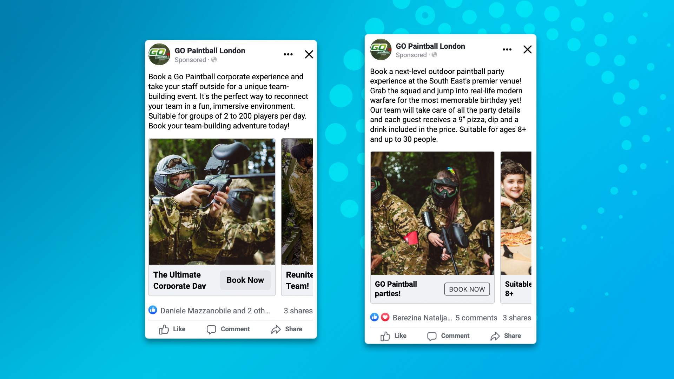
Task: Open the three-dot menu on the corporate ad
Action: coord(288,54)
